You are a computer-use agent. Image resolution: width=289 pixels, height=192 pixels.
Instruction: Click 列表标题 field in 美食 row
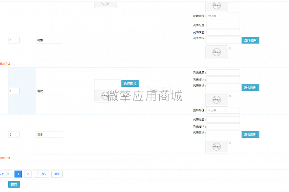(x=223, y=119)
